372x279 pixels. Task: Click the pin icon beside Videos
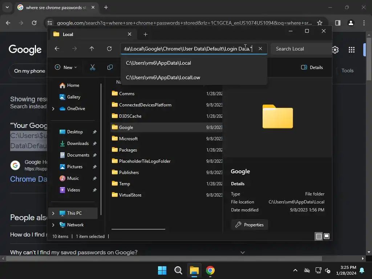tap(95, 190)
